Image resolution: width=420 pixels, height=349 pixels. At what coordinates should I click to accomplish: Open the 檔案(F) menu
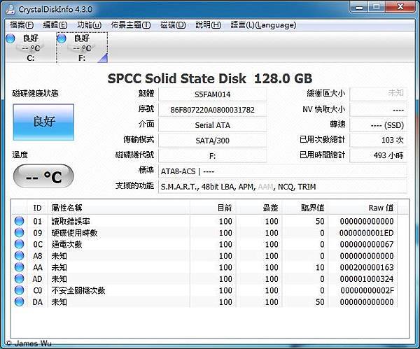pos(22,25)
